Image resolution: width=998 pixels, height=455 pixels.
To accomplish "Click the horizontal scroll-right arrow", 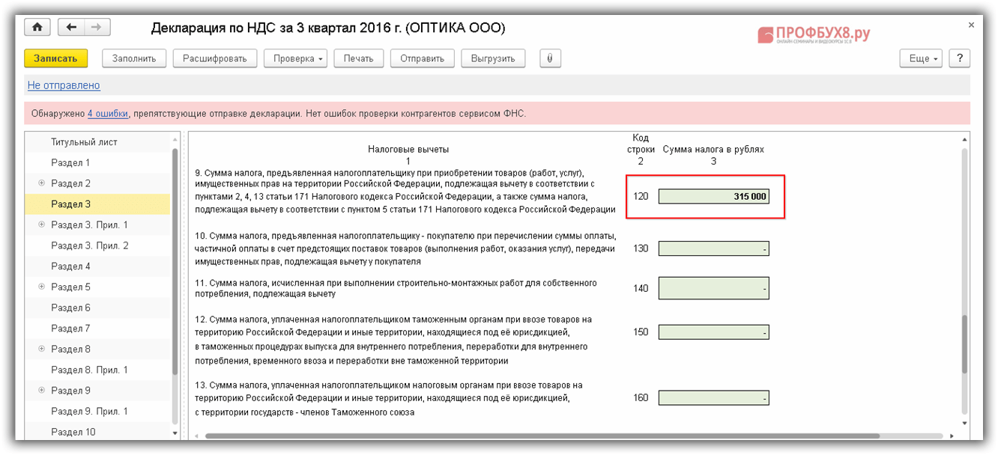I will point(952,436).
